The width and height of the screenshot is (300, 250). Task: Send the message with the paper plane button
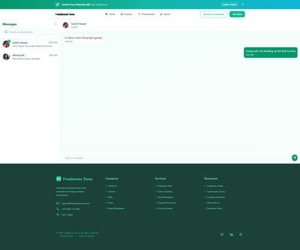click(x=295, y=158)
